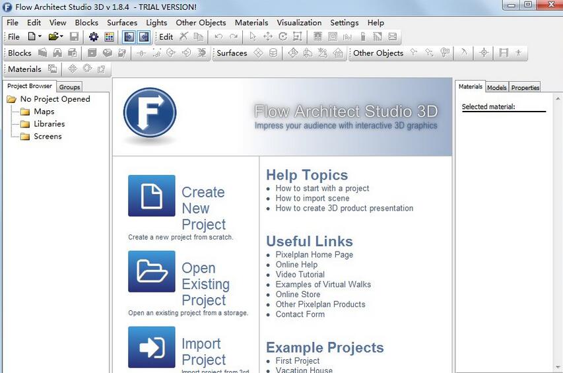Select the arrow pointer selection tool
Viewport: 563px width, 373px height.
[253, 36]
